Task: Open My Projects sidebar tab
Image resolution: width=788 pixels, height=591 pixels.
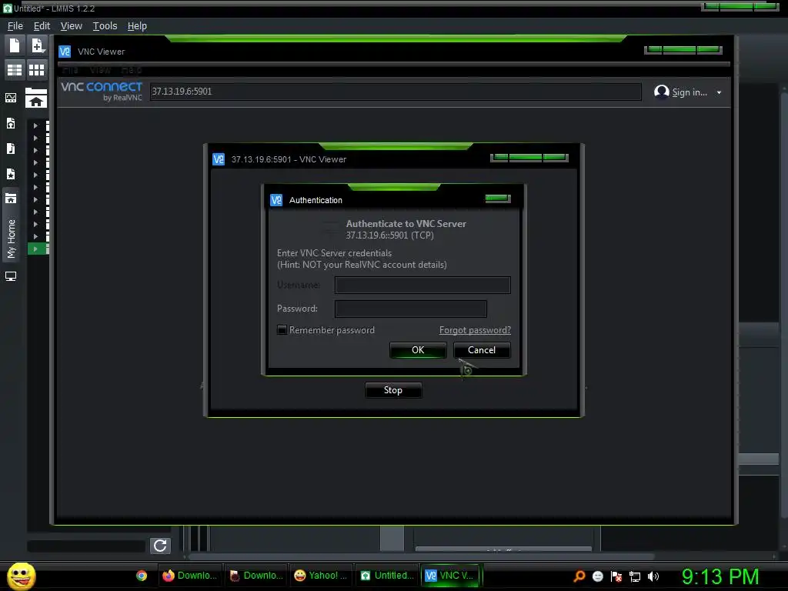Action: [11, 123]
